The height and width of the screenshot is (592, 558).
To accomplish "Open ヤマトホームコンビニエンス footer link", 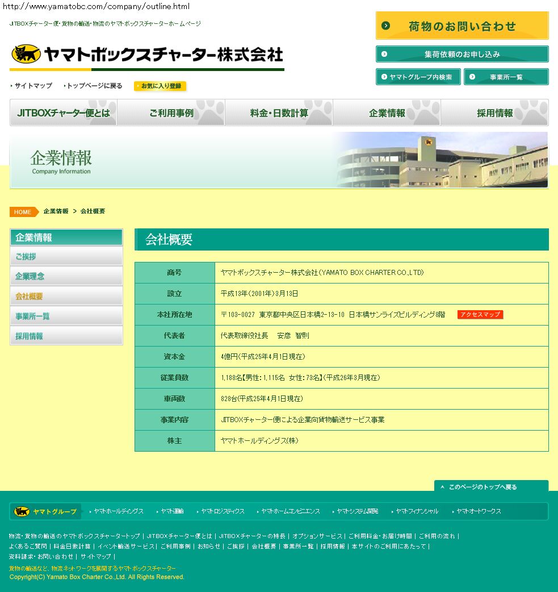I will (x=290, y=511).
